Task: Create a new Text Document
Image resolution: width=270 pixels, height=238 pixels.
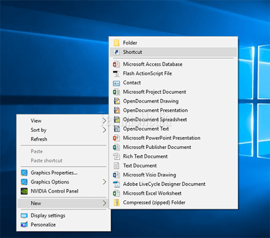Action: click(x=173, y=166)
